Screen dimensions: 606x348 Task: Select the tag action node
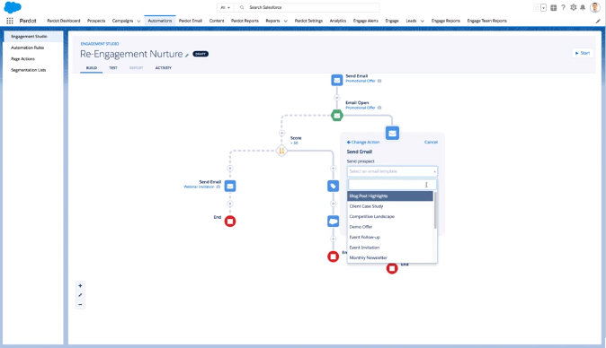click(x=334, y=187)
